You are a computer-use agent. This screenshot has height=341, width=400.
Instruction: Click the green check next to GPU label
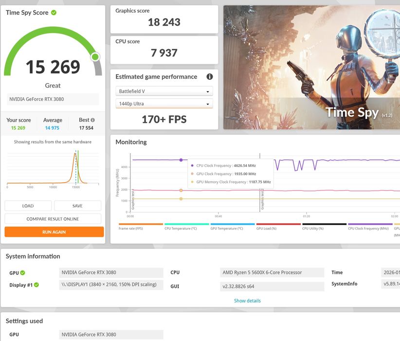point(23,272)
